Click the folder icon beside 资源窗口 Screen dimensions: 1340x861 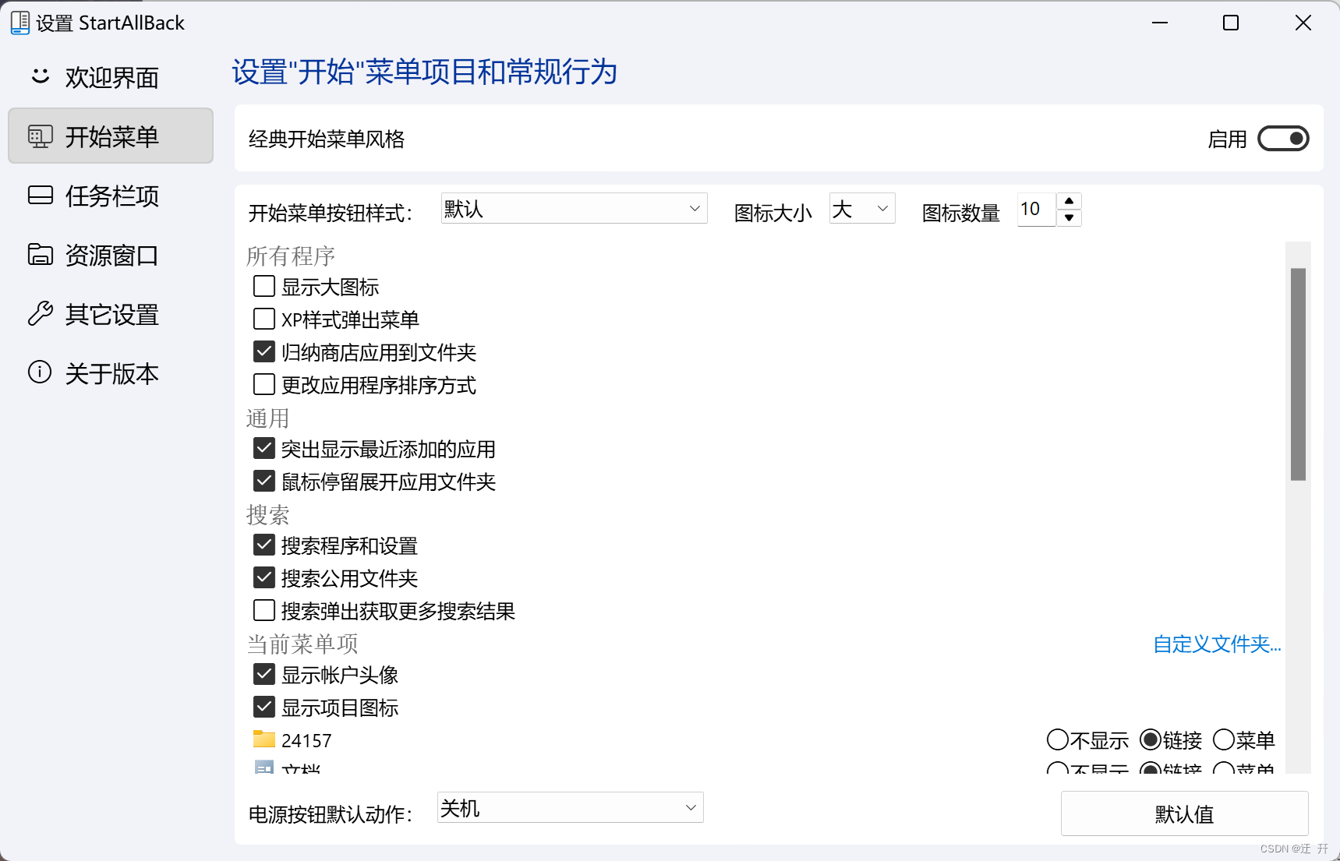pyautogui.click(x=41, y=254)
